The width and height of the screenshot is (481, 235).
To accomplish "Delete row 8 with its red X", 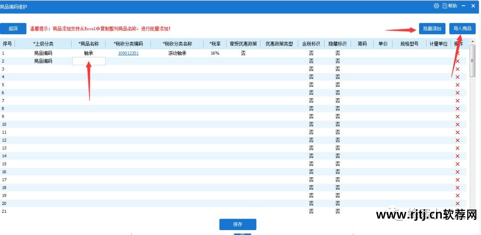I will (x=457, y=109).
